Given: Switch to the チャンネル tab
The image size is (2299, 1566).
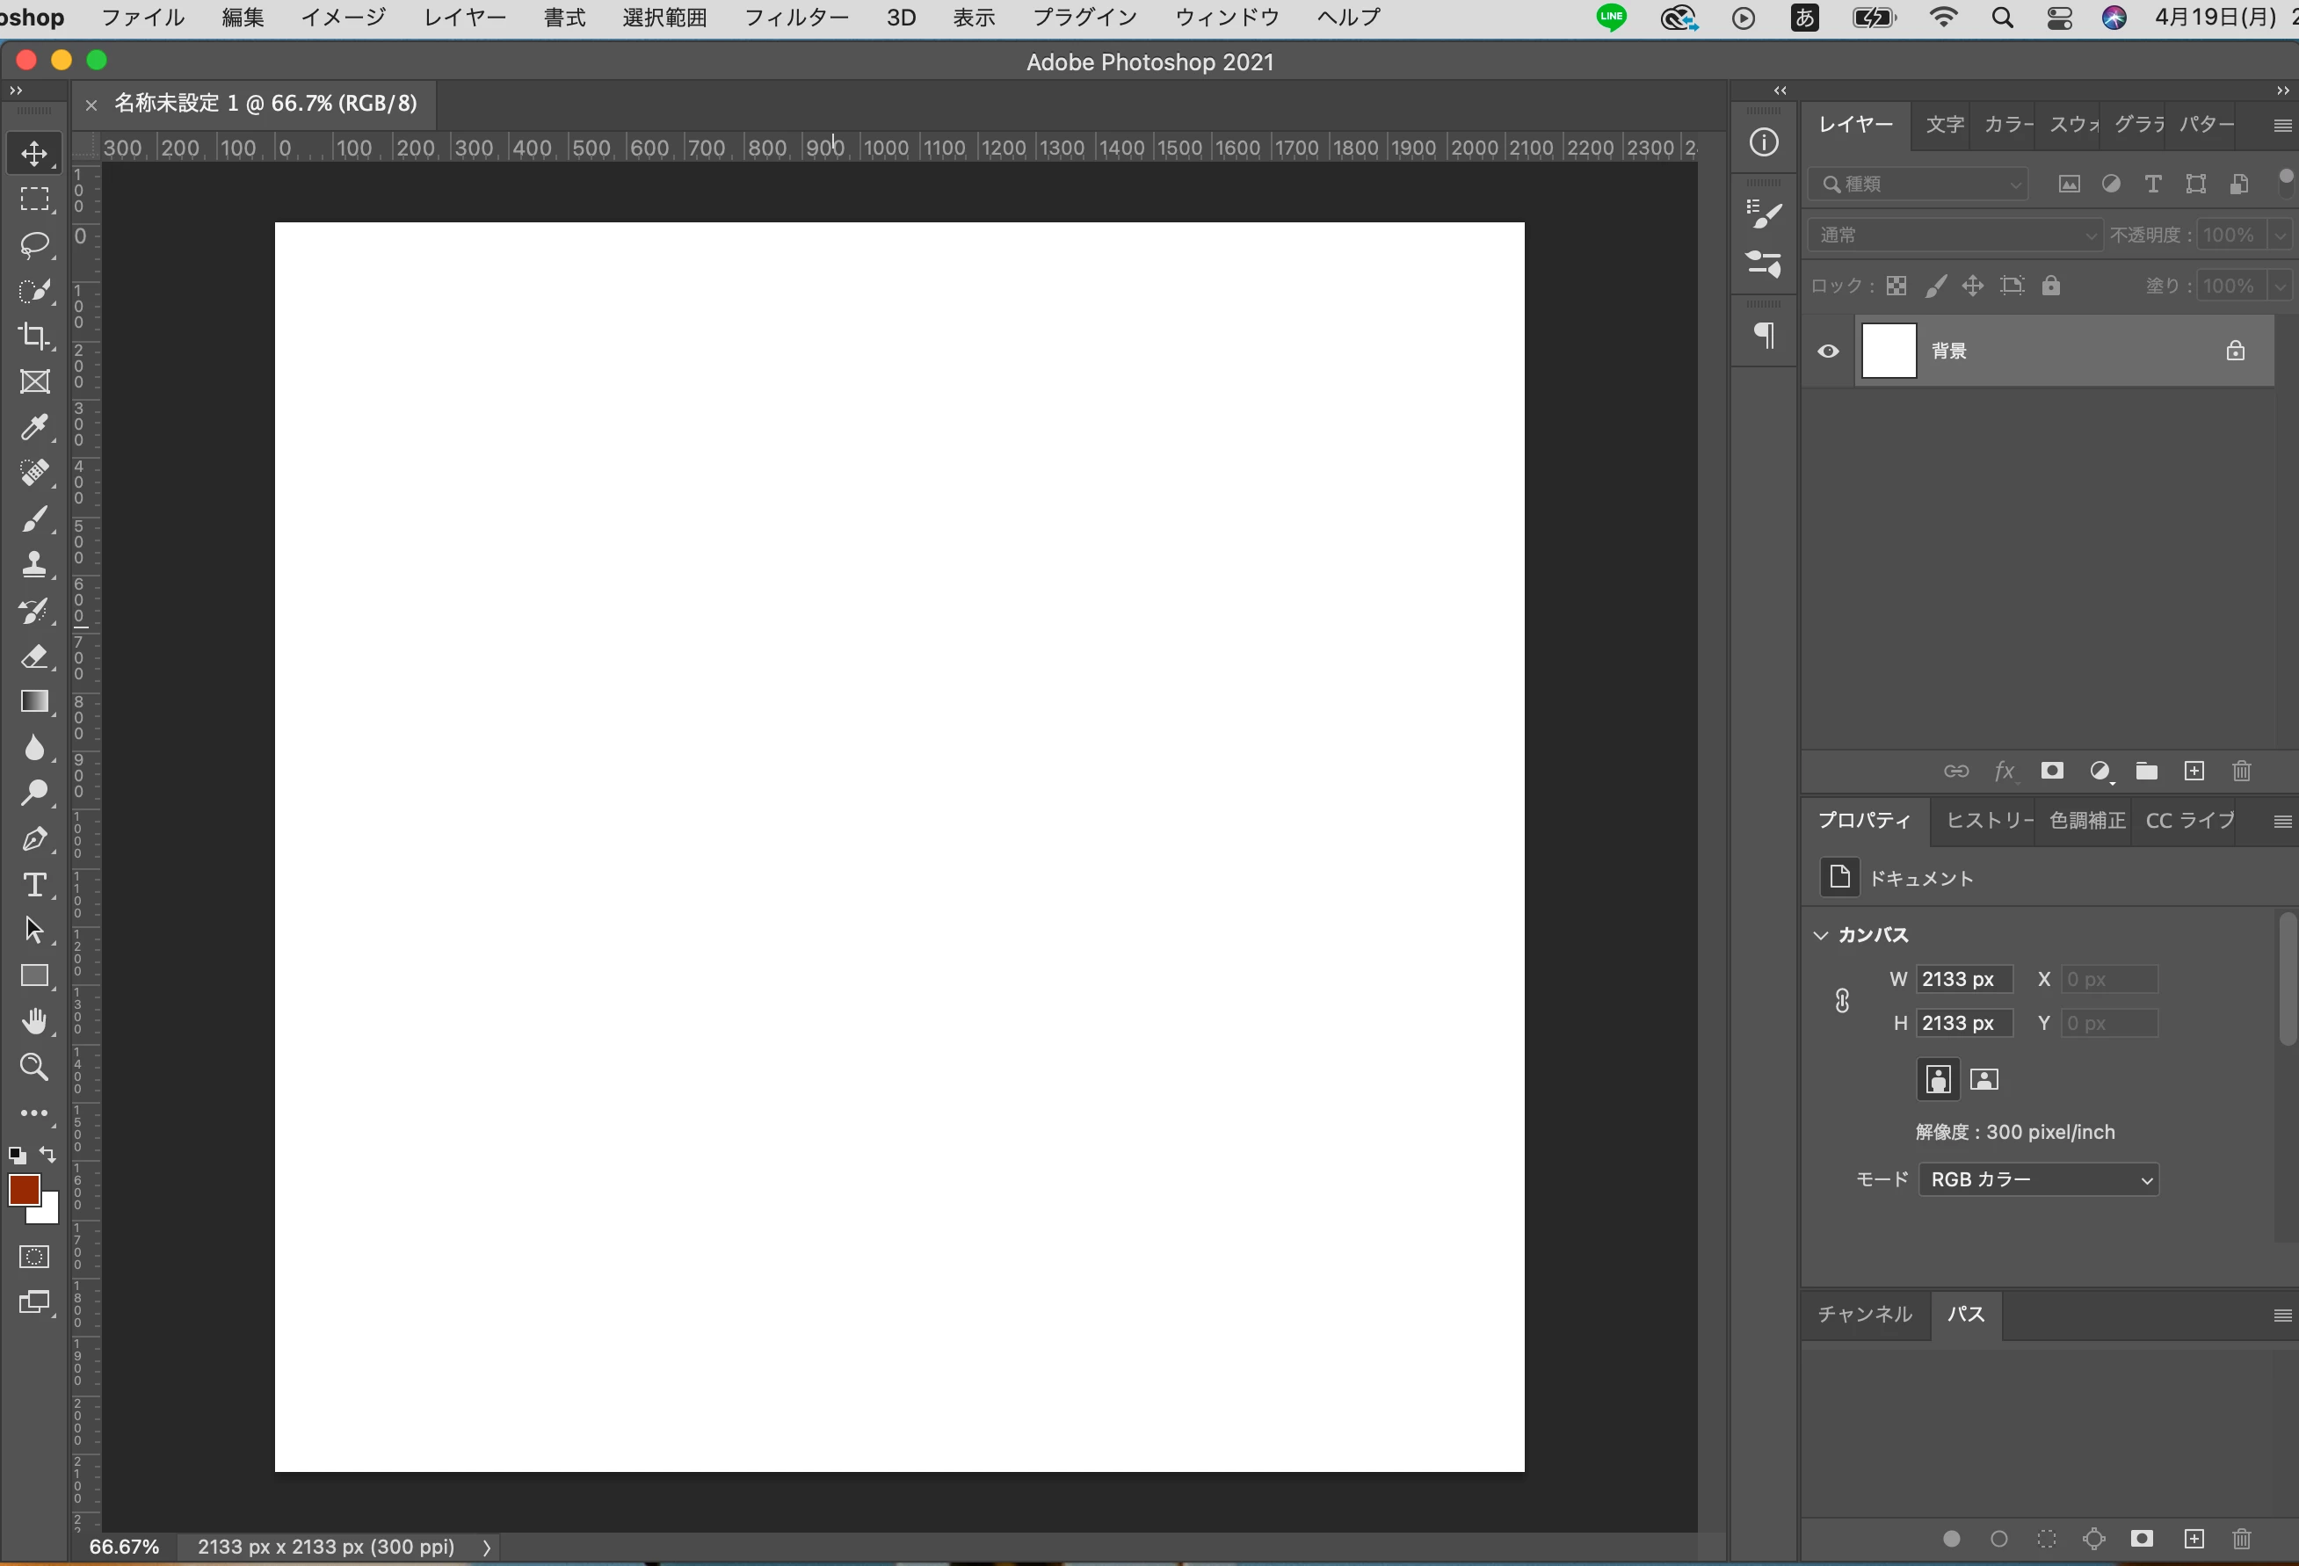Looking at the screenshot, I should [1865, 1314].
